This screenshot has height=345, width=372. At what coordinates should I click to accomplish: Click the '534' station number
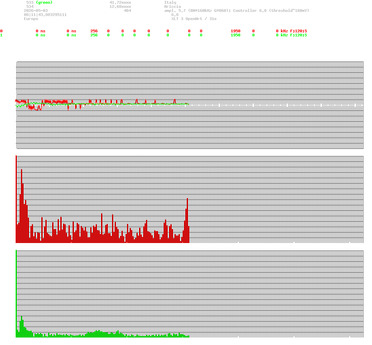(30, 6)
